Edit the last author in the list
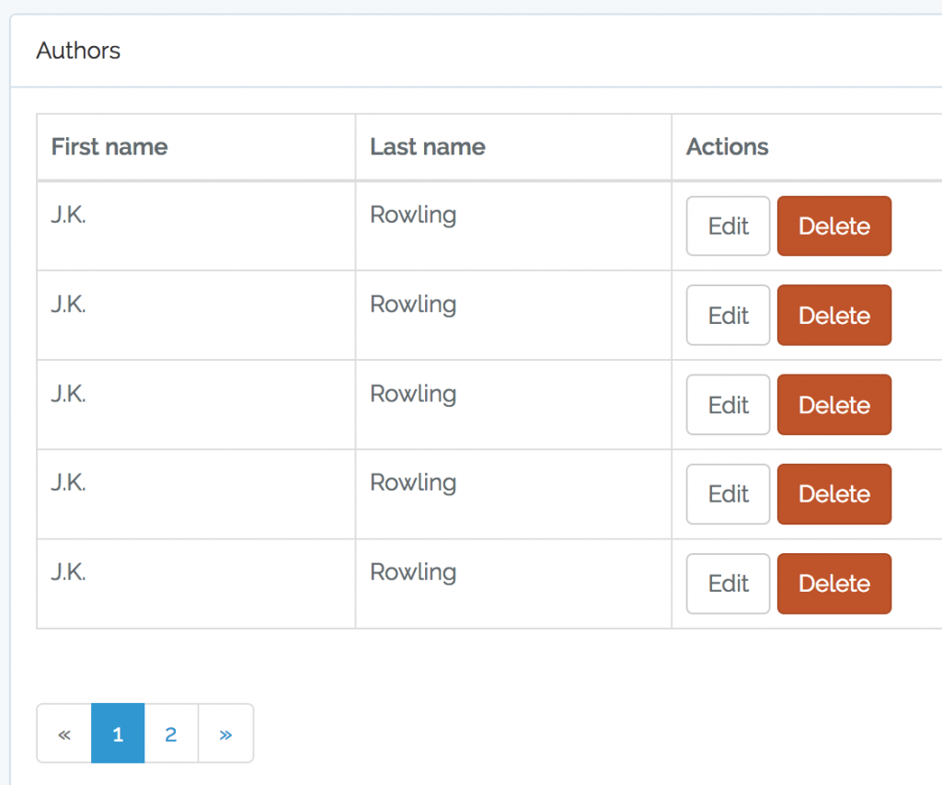The image size is (942, 785). [728, 583]
